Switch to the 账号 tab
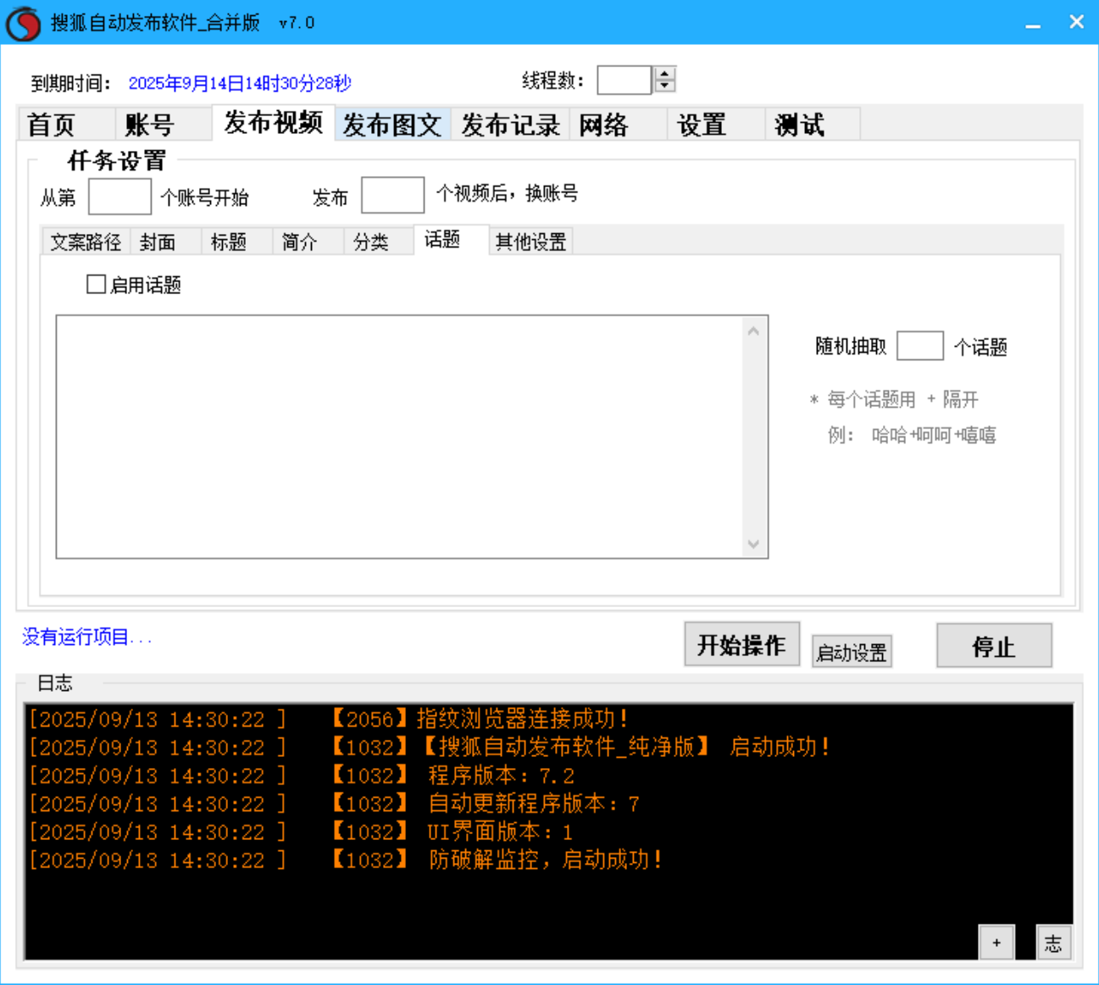 (151, 124)
